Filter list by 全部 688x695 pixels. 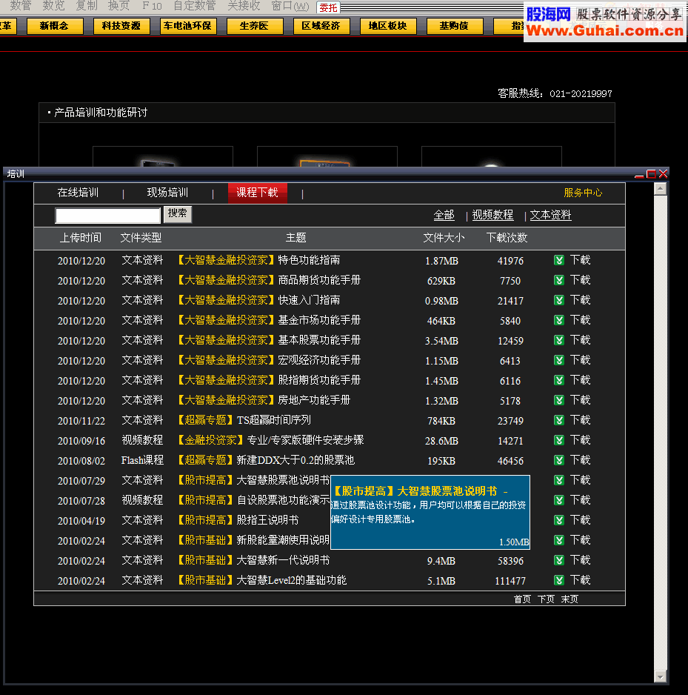[444, 216]
